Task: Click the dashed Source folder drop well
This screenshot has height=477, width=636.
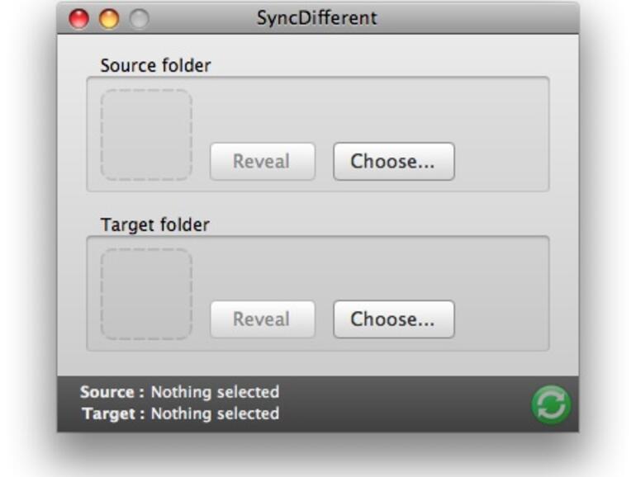Action: (147, 135)
